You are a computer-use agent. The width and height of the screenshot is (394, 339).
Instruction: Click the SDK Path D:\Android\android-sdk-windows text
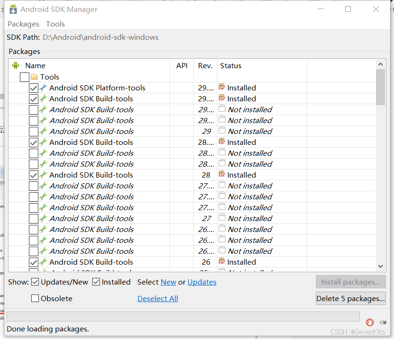coord(100,37)
